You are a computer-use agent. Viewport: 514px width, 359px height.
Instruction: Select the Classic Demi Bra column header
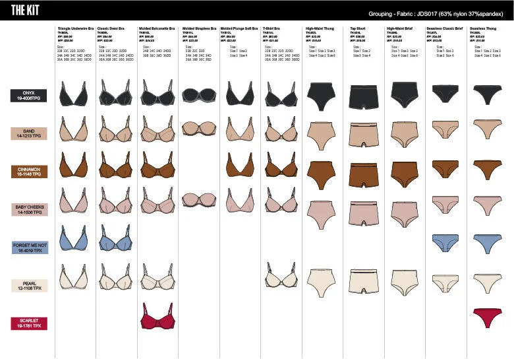[x=111, y=28]
